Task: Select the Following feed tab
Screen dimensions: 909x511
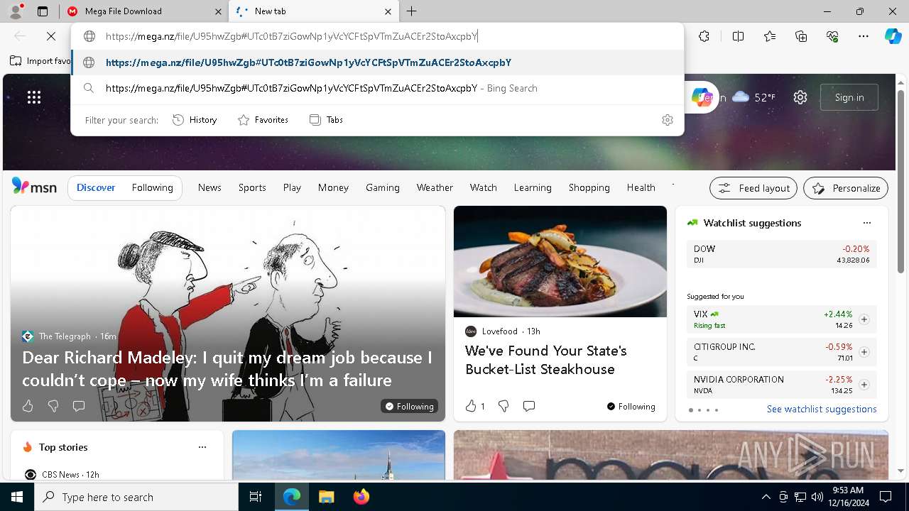Action: [152, 188]
